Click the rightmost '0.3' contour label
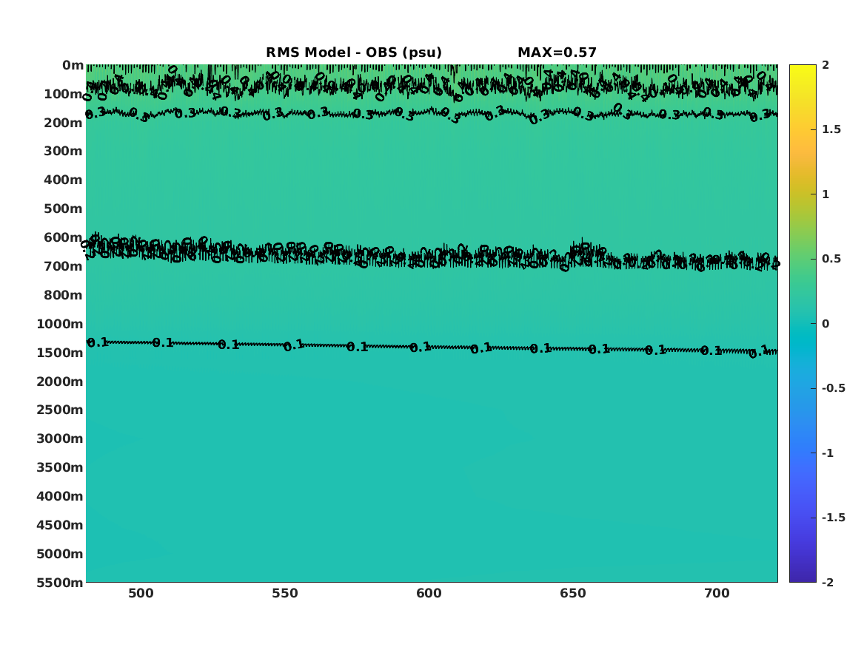Image resolution: width=864 pixels, height=647 pixels. (x=760, y=115)
